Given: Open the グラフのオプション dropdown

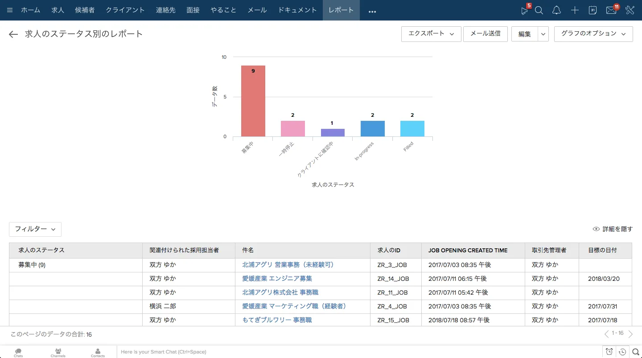Looking at the screenshot, I should tap(593, 34).
